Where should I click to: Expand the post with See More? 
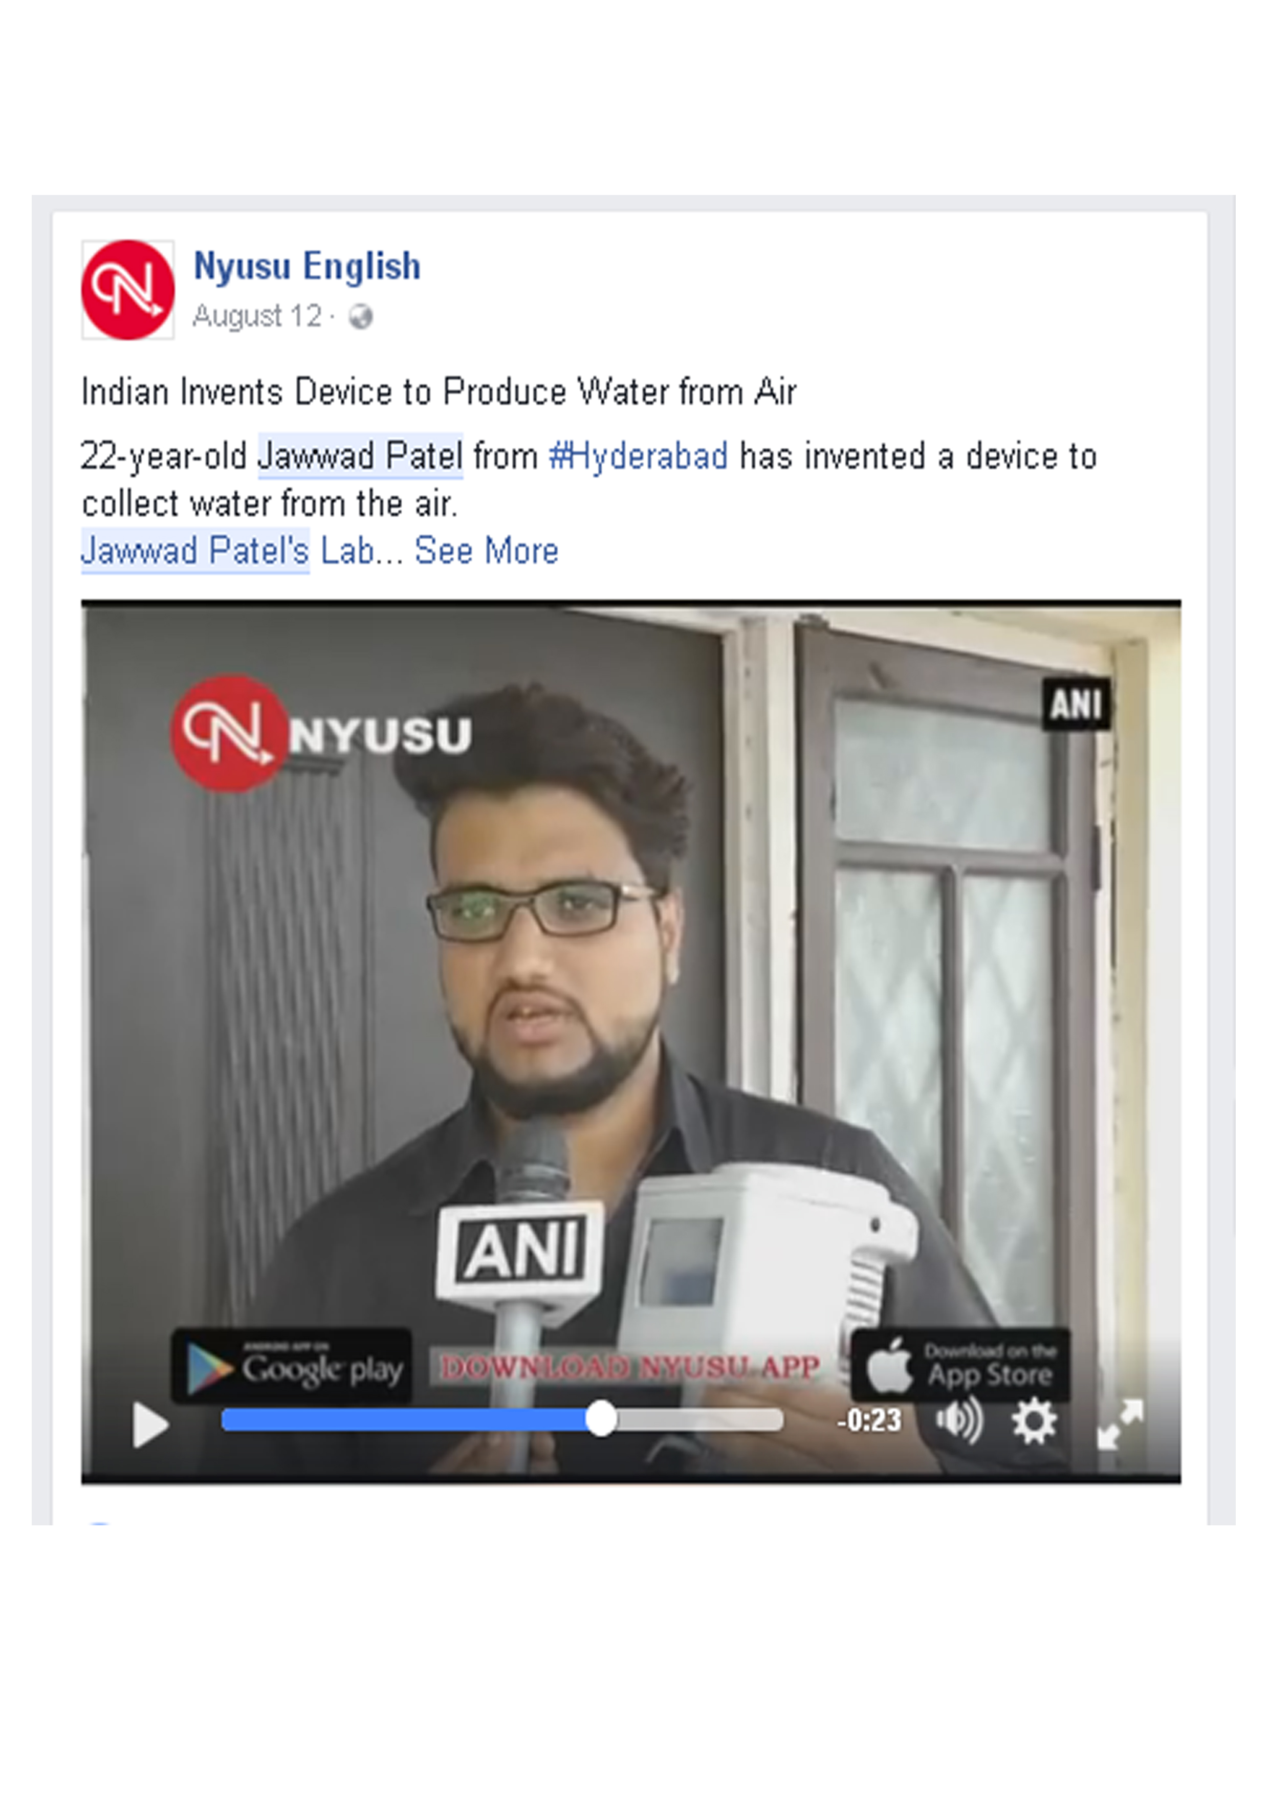tap(486, 551)
